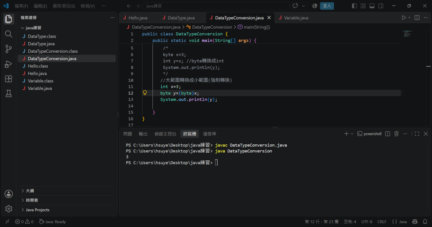Open the 檢視(V) menu
The width and height of the screenshot is (432, 227).
coord(88,6)
